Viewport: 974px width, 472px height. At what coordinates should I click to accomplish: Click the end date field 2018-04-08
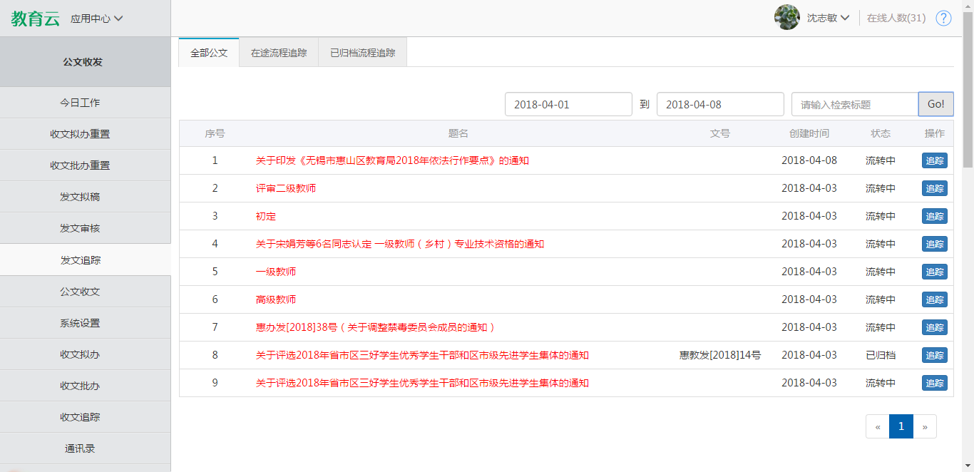[x=720, y=104]
